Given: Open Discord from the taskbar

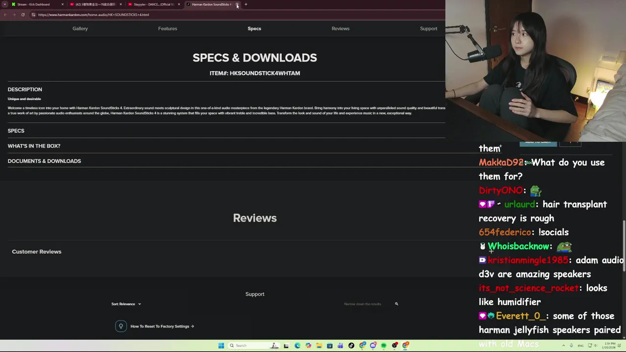Looking at the screenshot, I should point(373,346).
